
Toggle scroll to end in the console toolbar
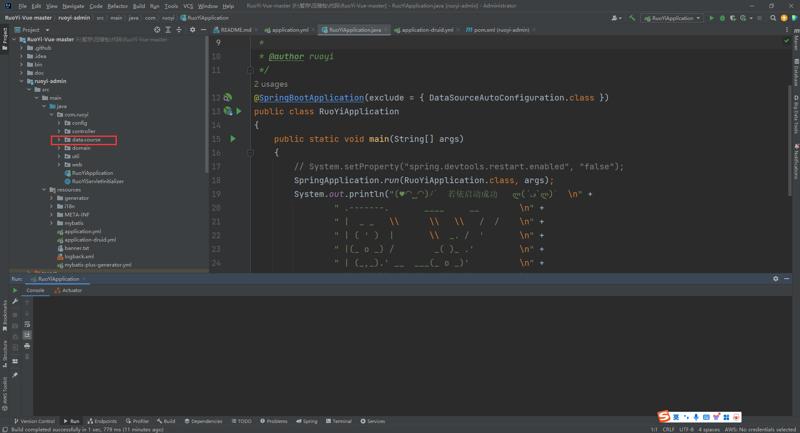point(27,335)
